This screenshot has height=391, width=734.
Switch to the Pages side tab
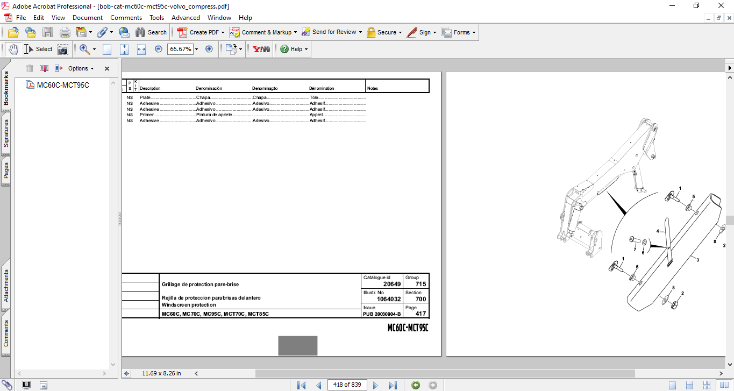pyautogui.click(x=6, y=171)
